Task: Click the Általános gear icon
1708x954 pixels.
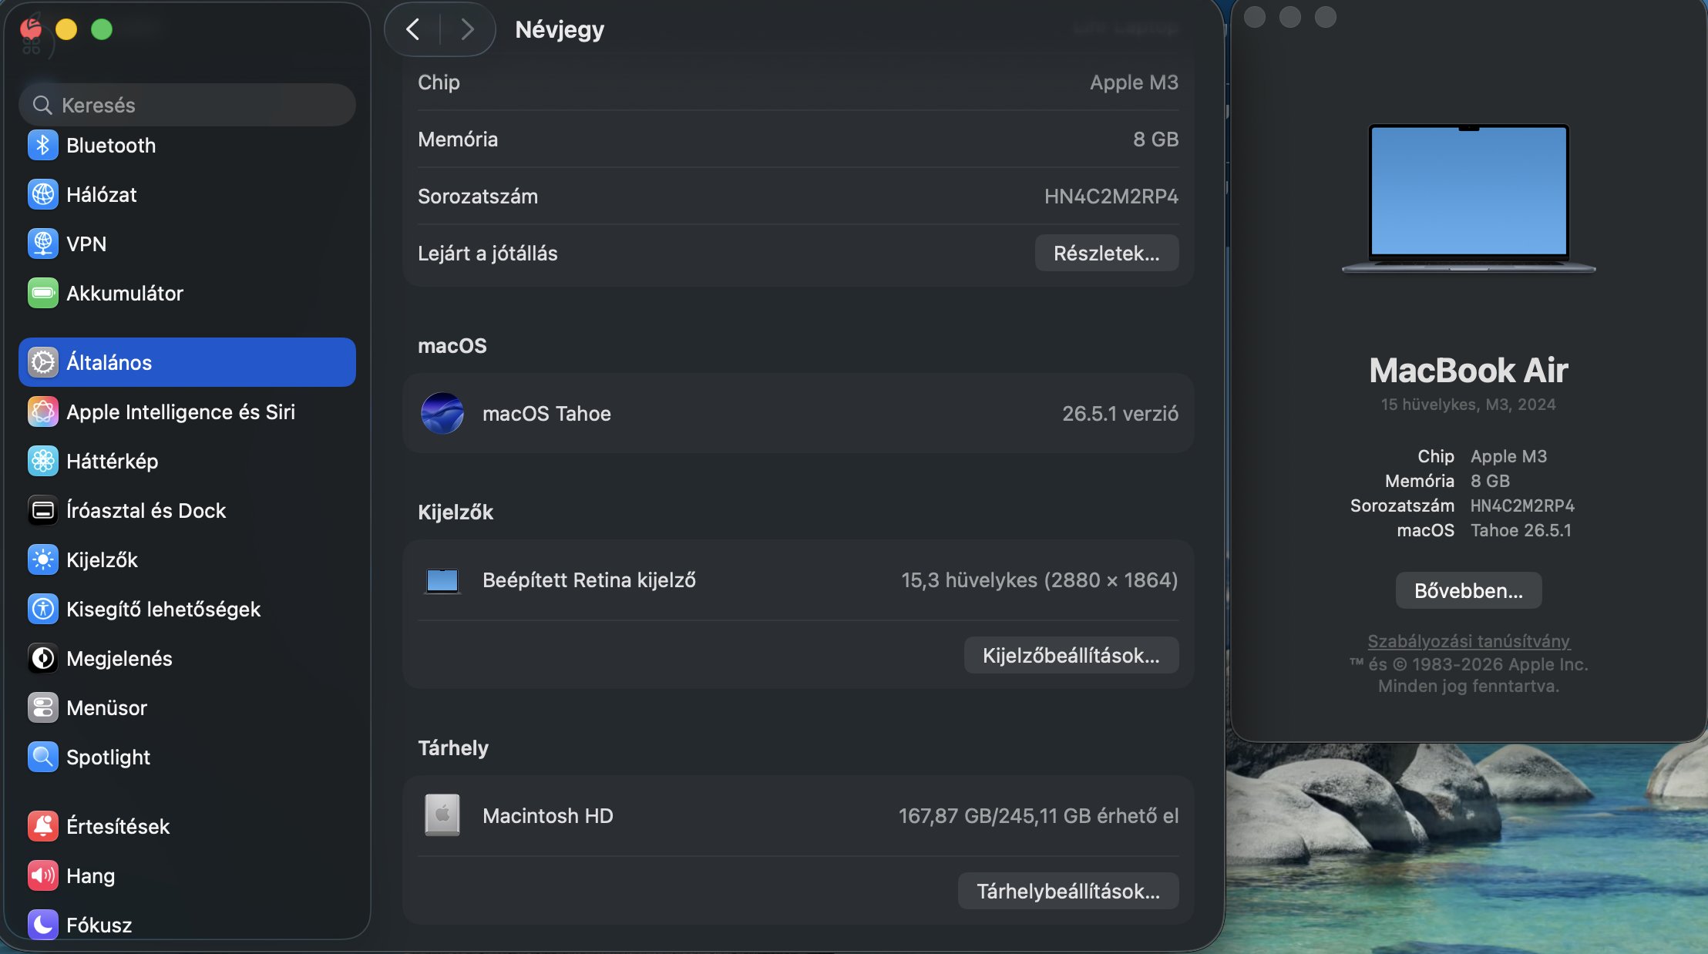Action: click(x=43, y=362)
